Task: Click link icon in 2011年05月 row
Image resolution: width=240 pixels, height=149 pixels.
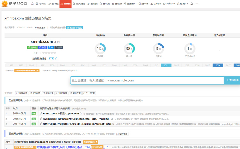Action: (x=41, y=124)
